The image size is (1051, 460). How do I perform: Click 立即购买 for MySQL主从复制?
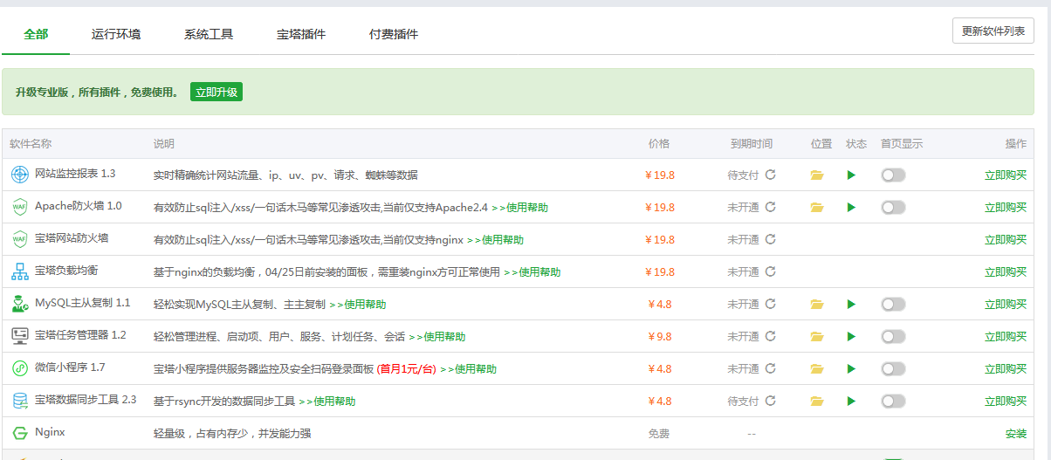pyautogui.click(x=1006, y=304)
